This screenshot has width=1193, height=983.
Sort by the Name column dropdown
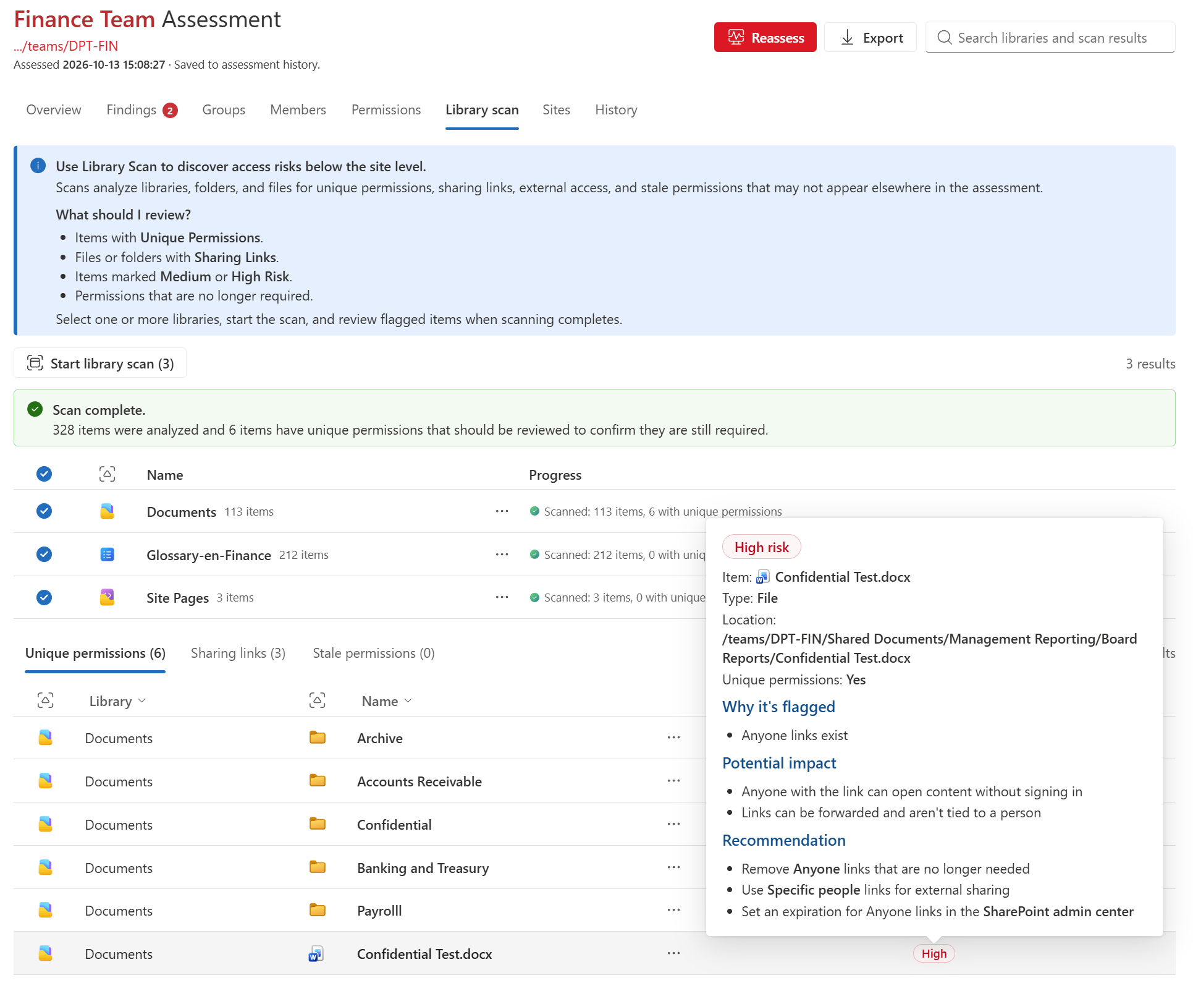click(387, 701)
